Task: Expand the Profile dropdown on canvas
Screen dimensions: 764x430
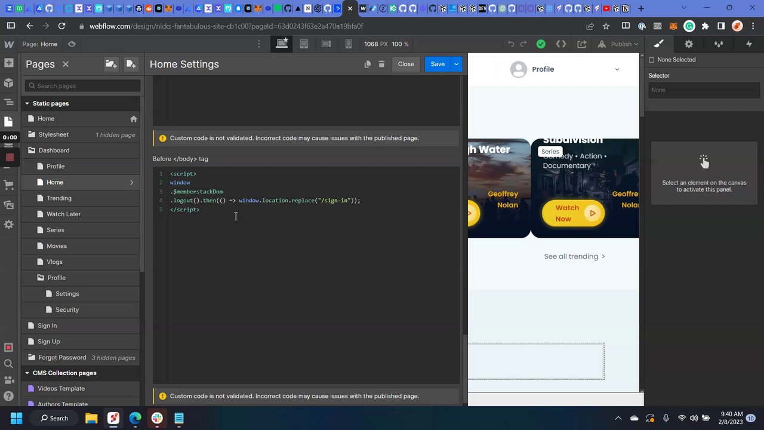Action: coord(617,69)
